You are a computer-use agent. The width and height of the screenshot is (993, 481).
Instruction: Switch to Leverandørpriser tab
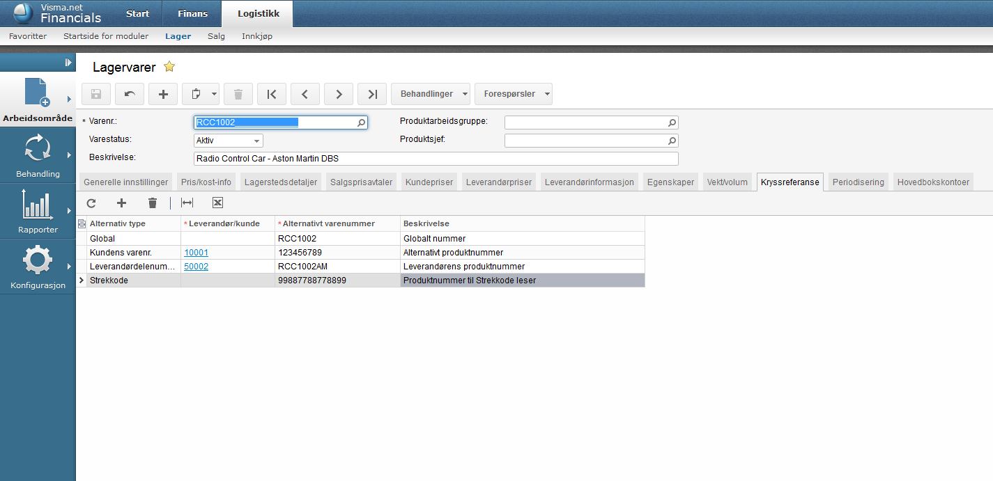coord(499,182)
